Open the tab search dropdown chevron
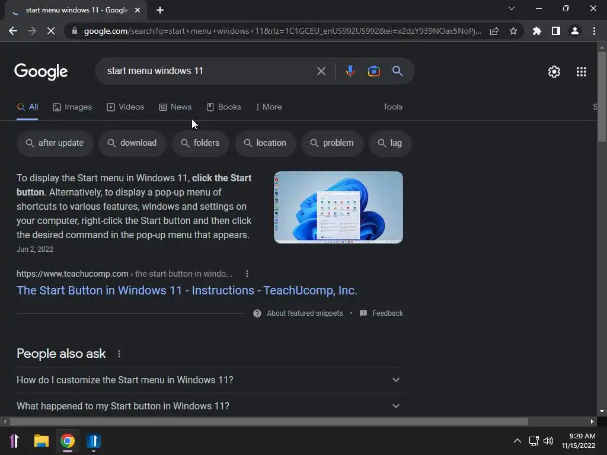The width and height of the screenshot is (607, 455). (512, 8)
